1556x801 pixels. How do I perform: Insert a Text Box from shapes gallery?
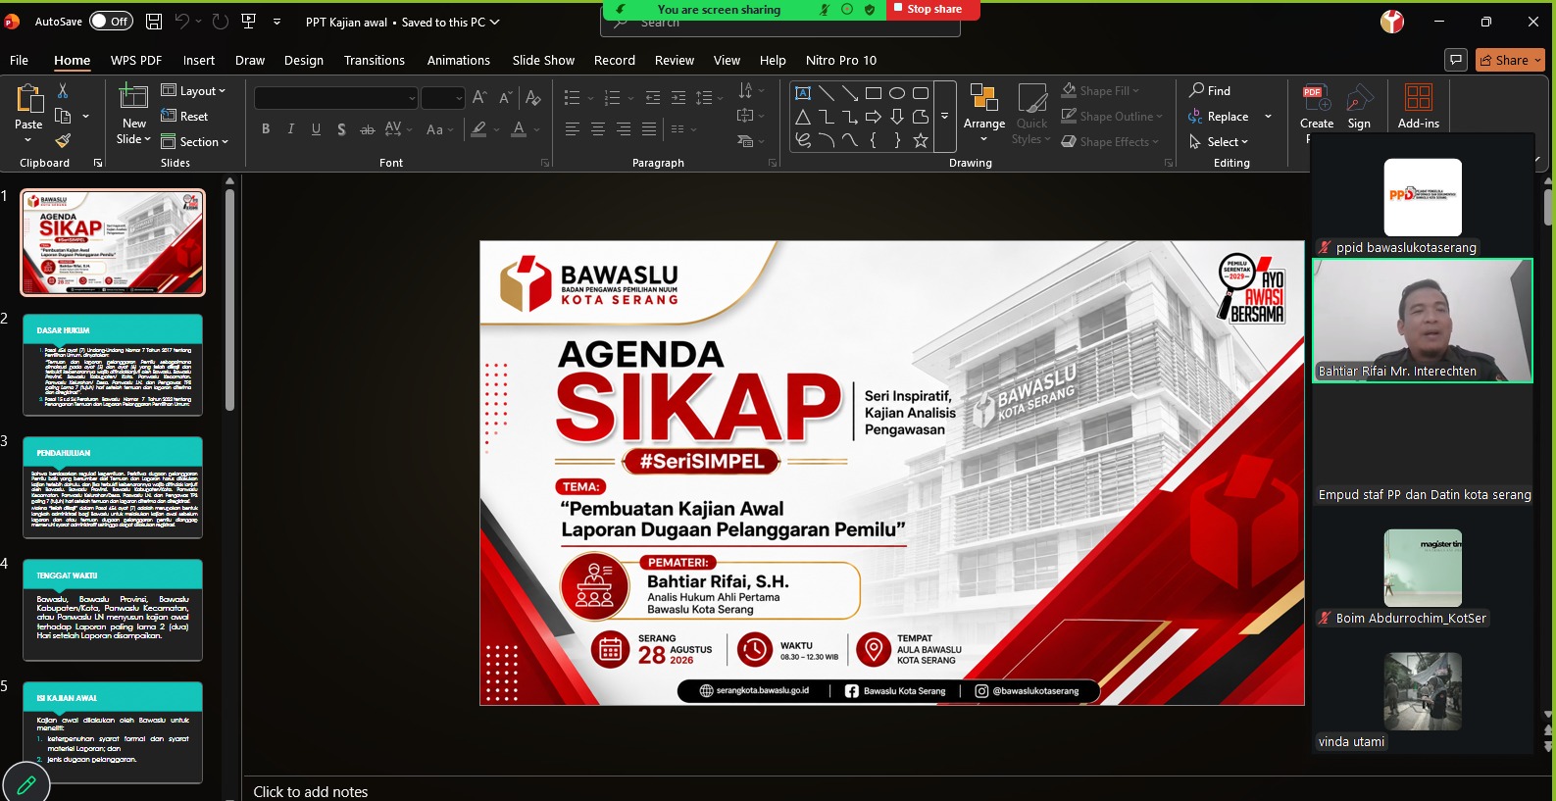(802, 93)
